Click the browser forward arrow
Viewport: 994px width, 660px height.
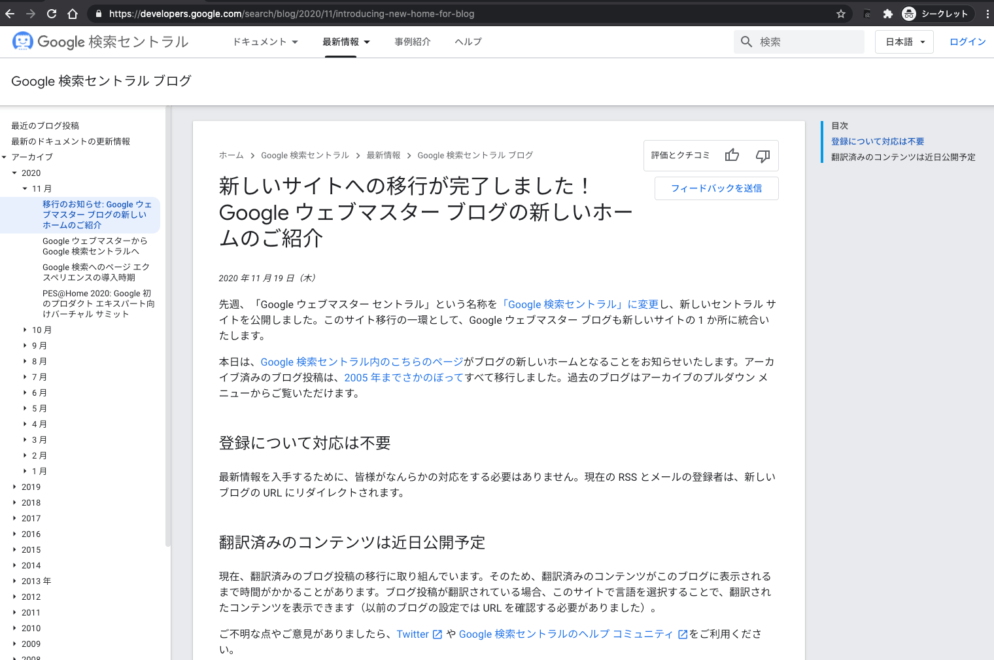click(31, 14)
